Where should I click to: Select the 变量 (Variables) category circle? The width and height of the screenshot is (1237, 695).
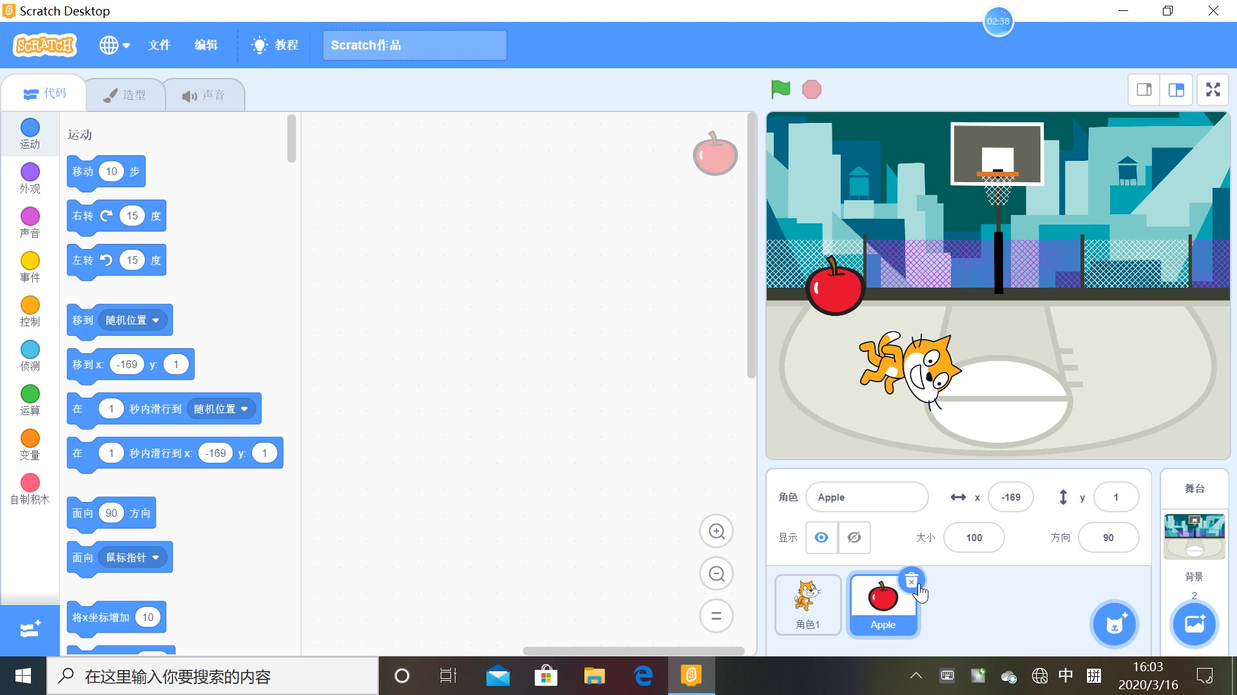click(x=30, y=438)
